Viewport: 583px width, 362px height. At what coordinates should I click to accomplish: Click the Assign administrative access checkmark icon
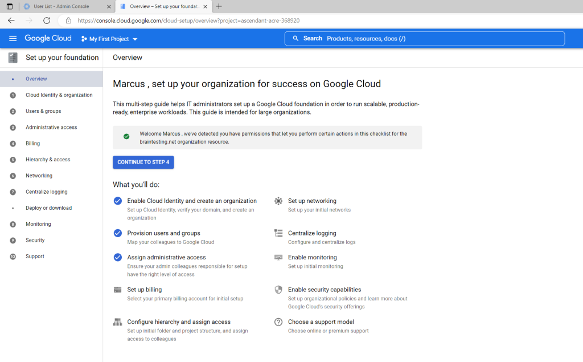pyautogui.click(x=117, y=257)
